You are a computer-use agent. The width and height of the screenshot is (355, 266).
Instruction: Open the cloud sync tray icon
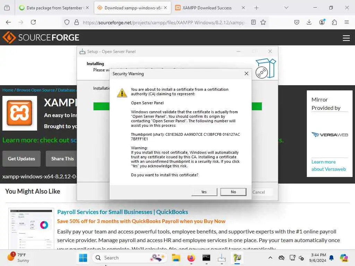pos(282,258)
